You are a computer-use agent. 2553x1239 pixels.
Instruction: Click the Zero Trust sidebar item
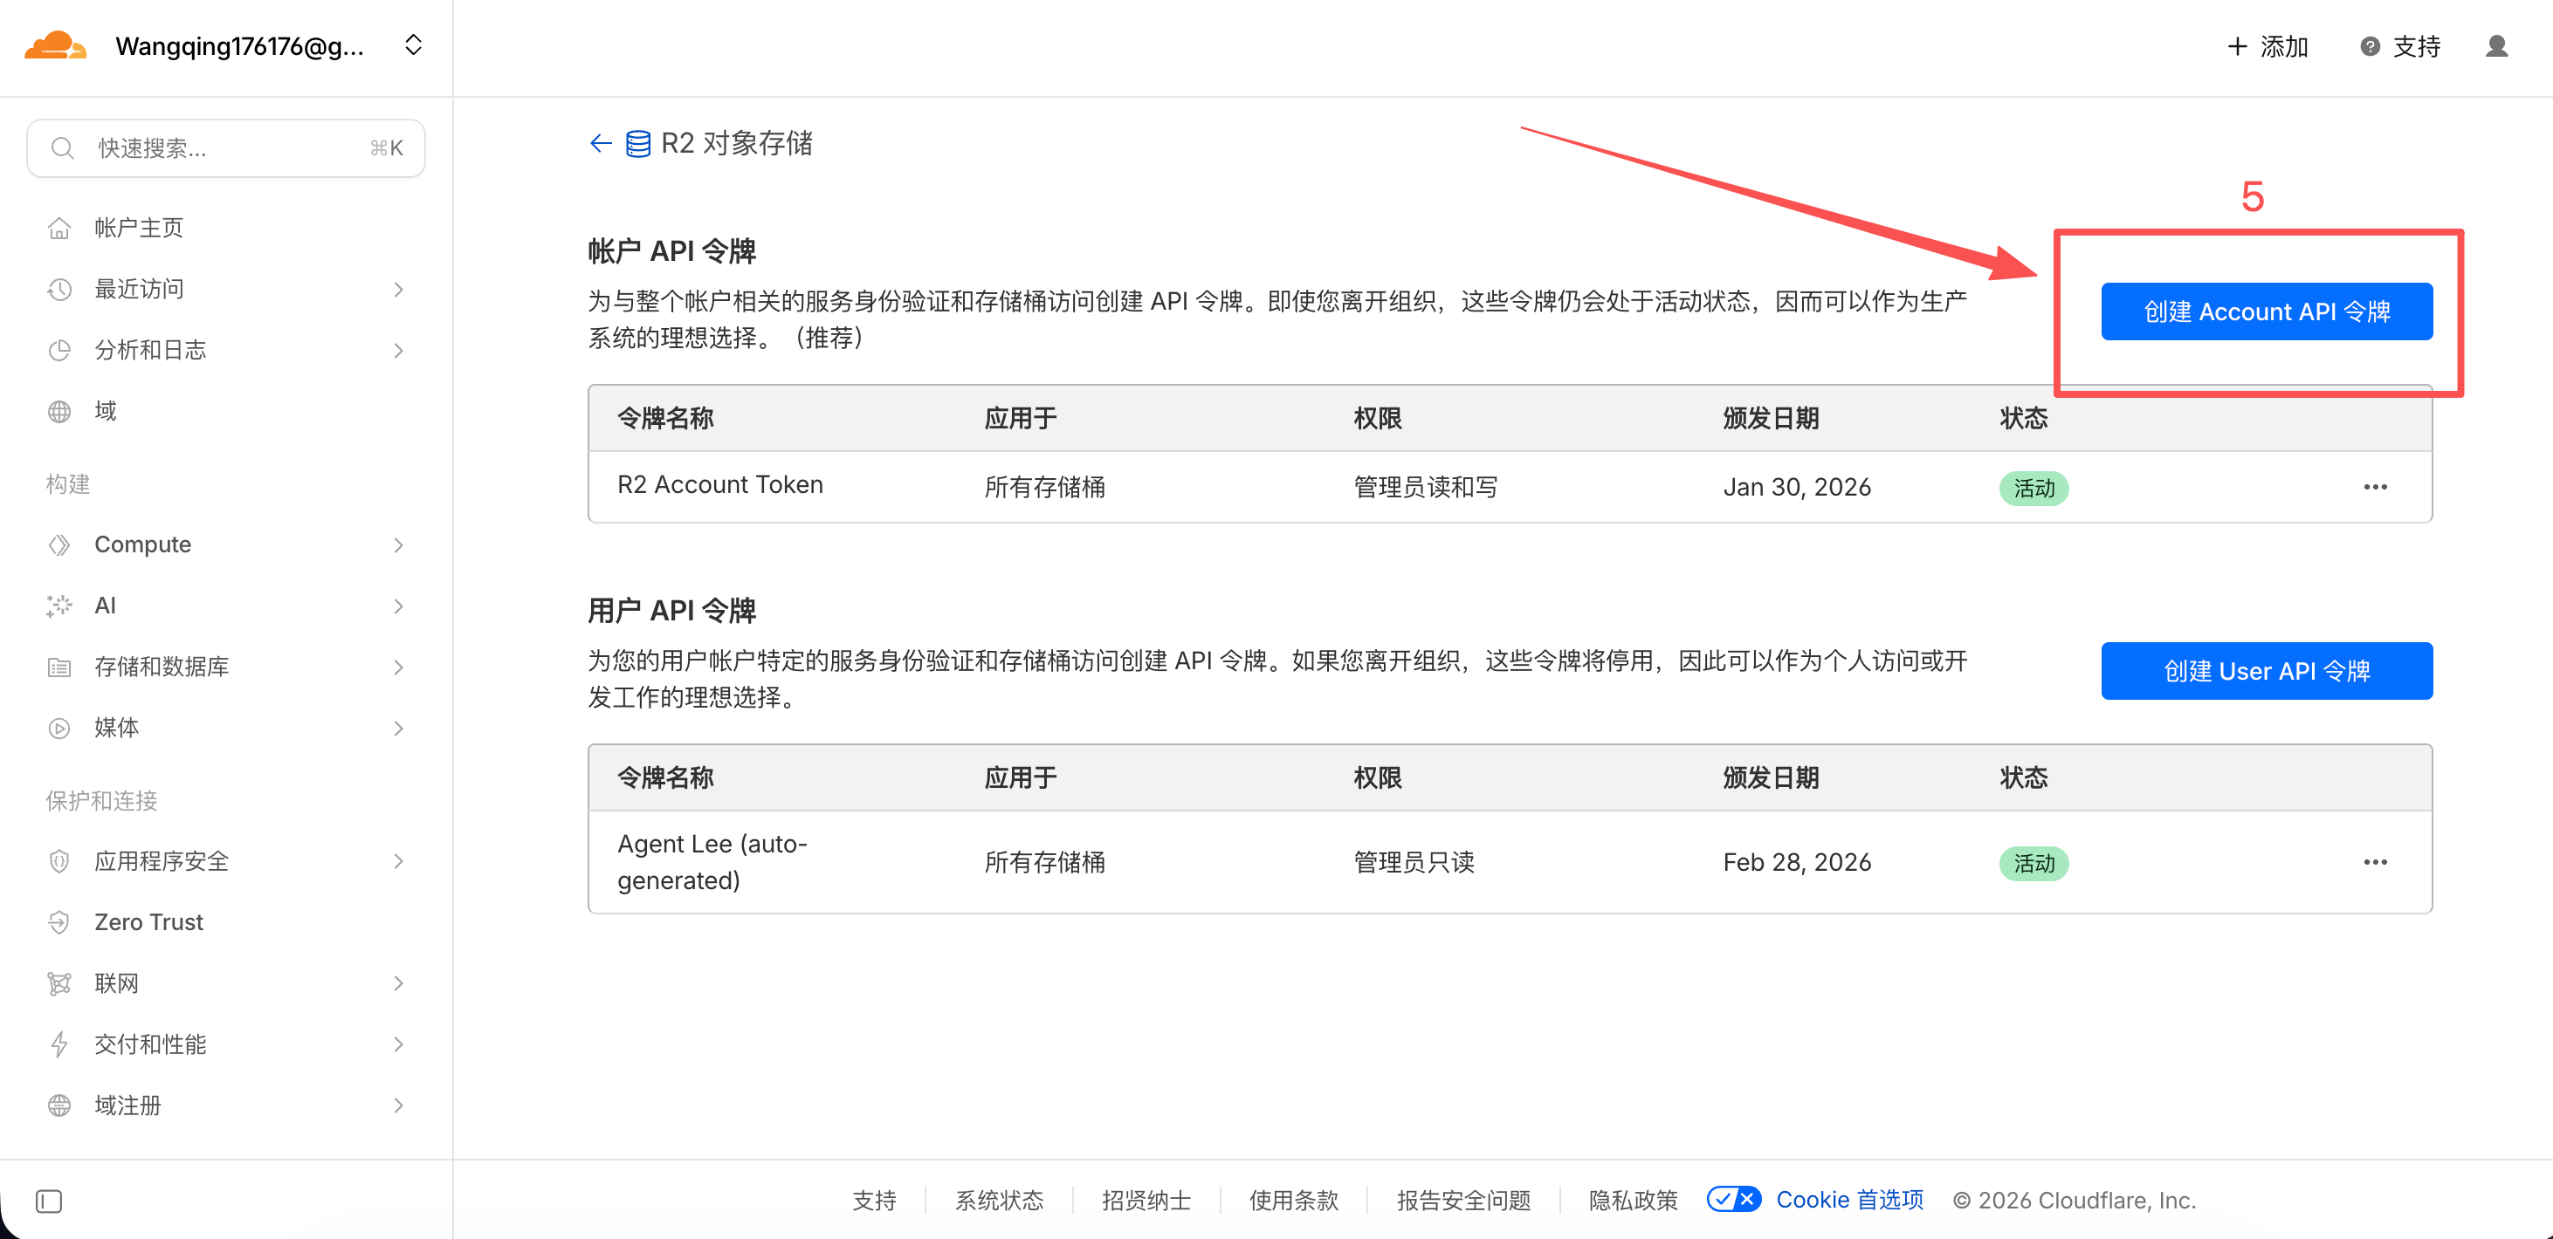[x=148, y=922]
